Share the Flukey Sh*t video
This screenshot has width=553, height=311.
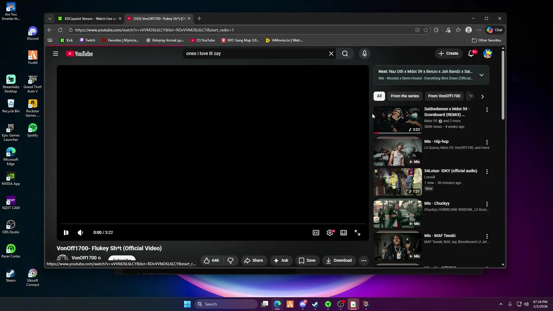point(254,260)
